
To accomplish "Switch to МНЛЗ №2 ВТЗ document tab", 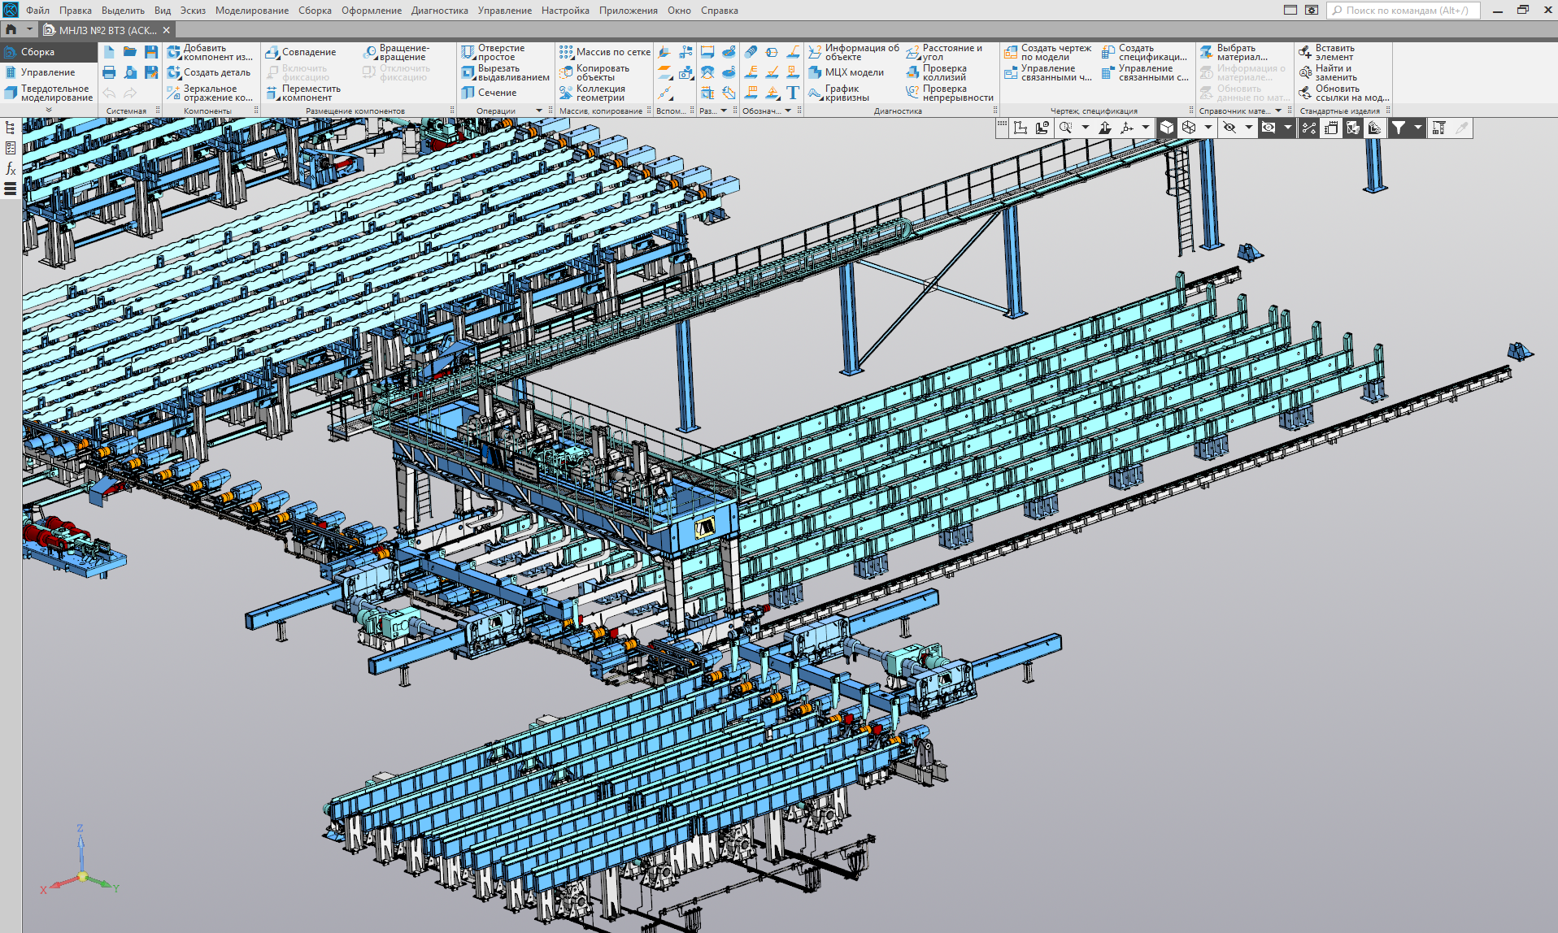I will [107, 30].
